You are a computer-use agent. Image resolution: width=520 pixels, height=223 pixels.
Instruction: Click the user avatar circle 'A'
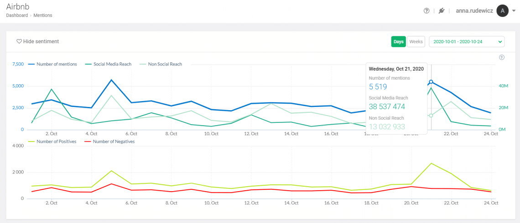[x=502, y=11]
